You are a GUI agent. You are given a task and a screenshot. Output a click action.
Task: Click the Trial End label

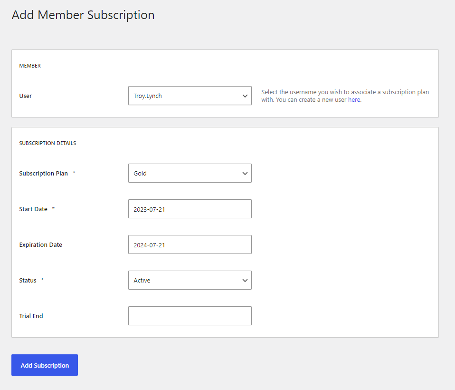click(31, 316)
